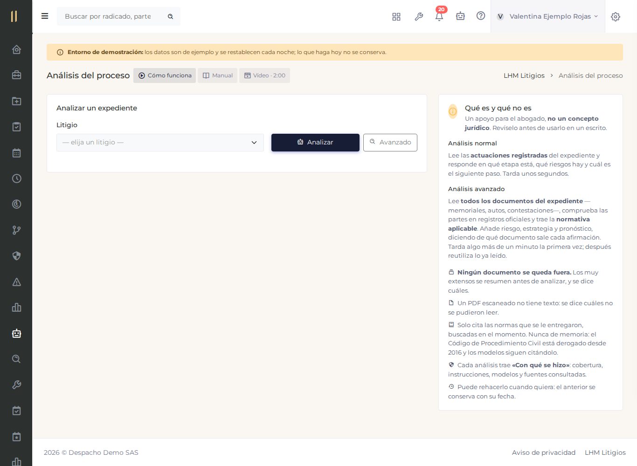The height and width of the screenshot is (466, 637).
Task: Open 'Aviso de privacidad' footer link
Action: click(x=544, y=452)
